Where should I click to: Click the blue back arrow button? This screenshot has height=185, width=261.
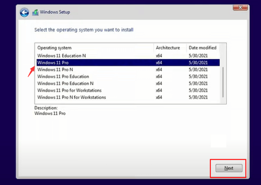pos(24,12)
